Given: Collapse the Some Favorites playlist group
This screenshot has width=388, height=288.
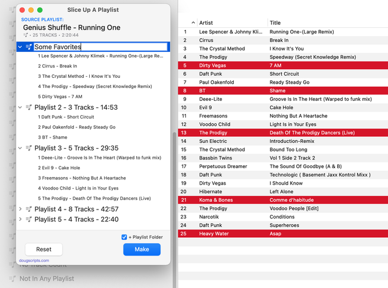Looking at the screenshot, I should 20,47.
